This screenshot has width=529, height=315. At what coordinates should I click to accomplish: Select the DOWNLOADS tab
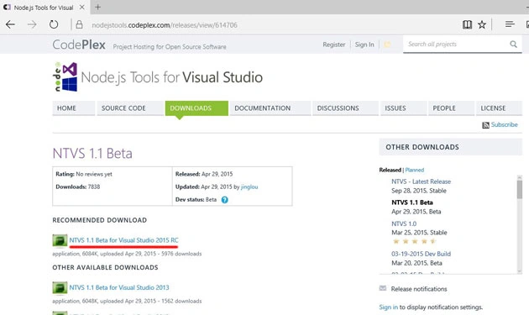(196, 108)
